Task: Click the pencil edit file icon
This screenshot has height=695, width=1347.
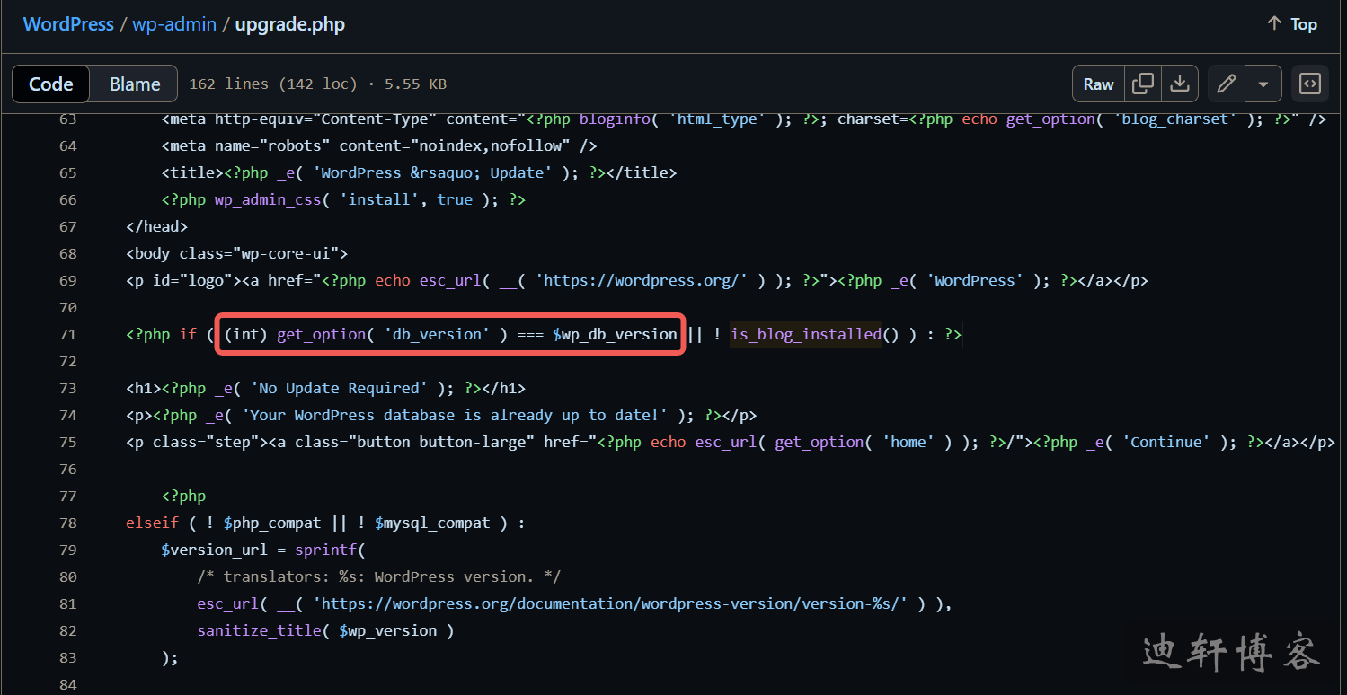Action: (1226, 84)
